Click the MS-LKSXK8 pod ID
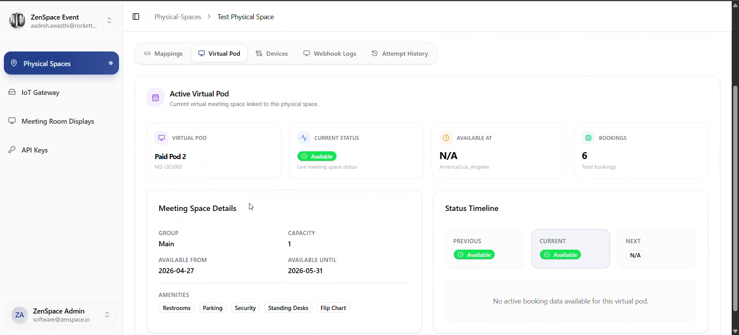Image resolution: width=739 pixels, height=335 pixels. pos(168,167)
